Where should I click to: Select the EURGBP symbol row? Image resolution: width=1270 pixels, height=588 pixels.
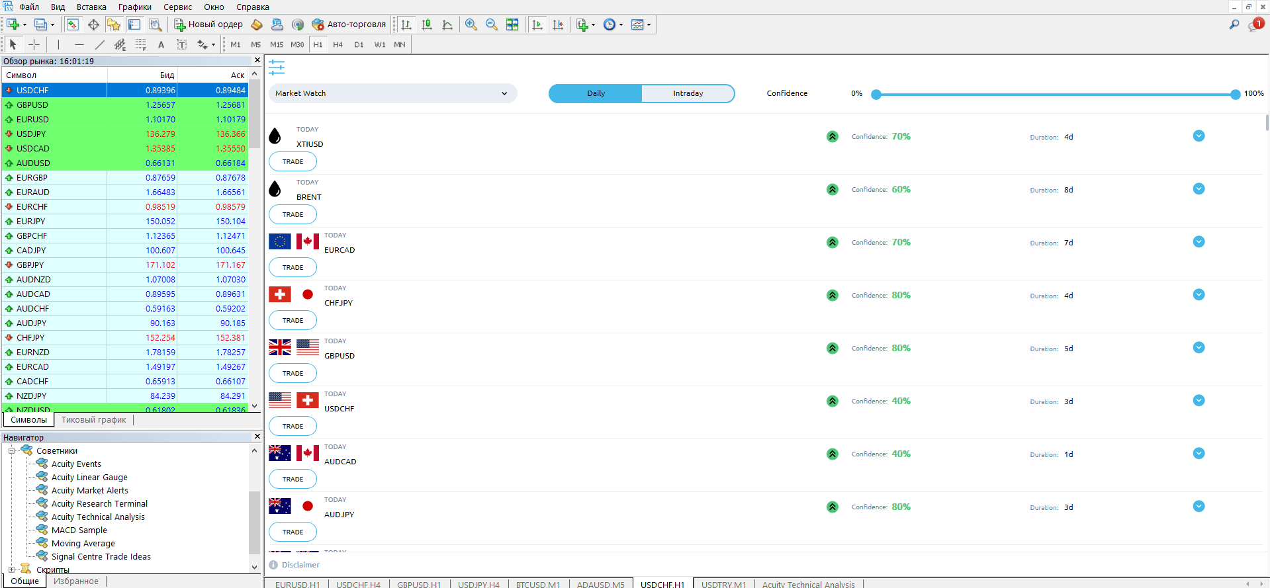(125, 178)
